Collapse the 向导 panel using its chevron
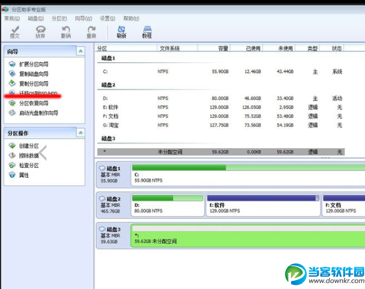This screenshot has width=365, height=289. point(80,52)
